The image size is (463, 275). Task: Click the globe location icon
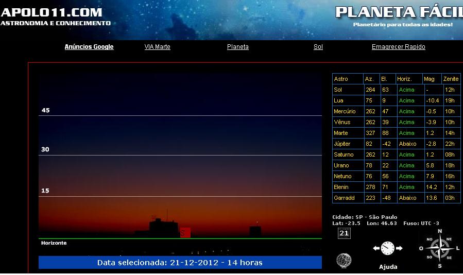click(344, 260)
